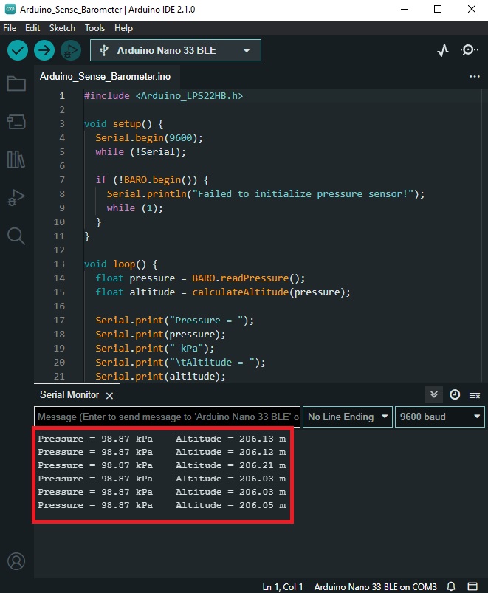Image resolution: width=488 pixels, height=593 pixels.
Task: Click the USB icon in board selector
Action: (x=104, y=50)
